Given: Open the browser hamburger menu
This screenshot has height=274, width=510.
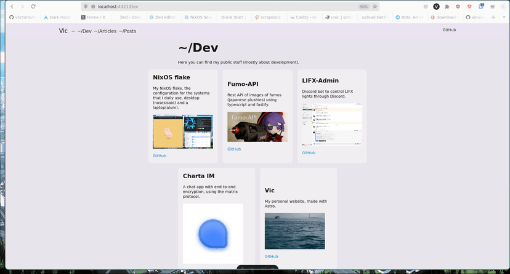Looking at the screenshot, I should 492,6.
